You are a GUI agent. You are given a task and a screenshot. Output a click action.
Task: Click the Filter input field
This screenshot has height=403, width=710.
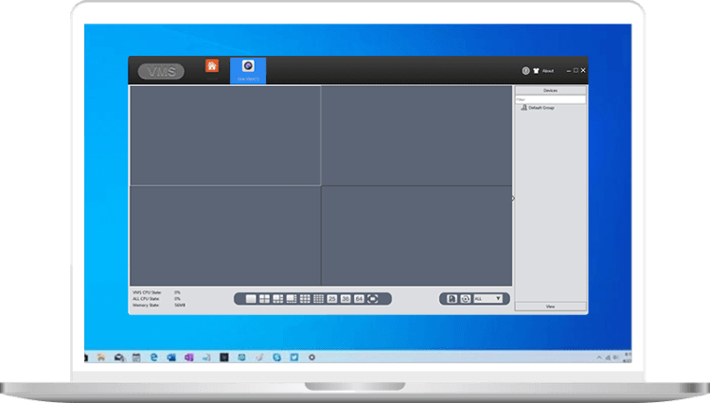click(551, 99)
